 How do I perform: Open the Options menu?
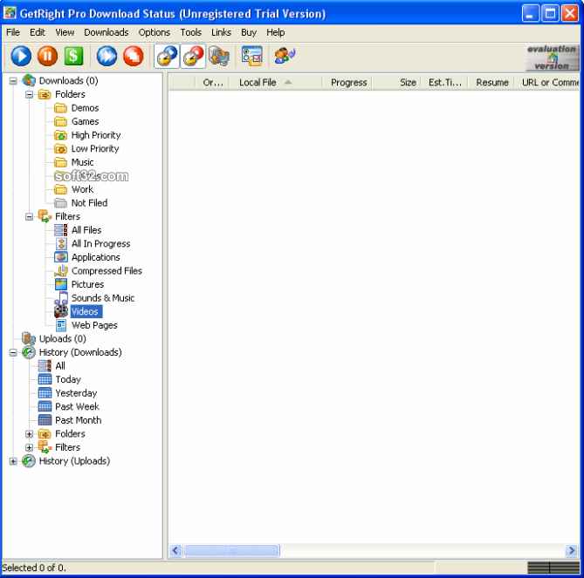(x=155, y=33)
